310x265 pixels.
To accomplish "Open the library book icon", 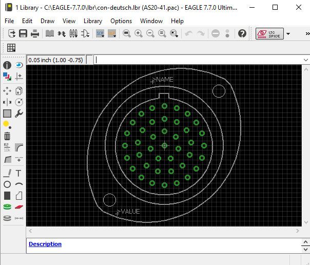I will [x=50, y=33].
